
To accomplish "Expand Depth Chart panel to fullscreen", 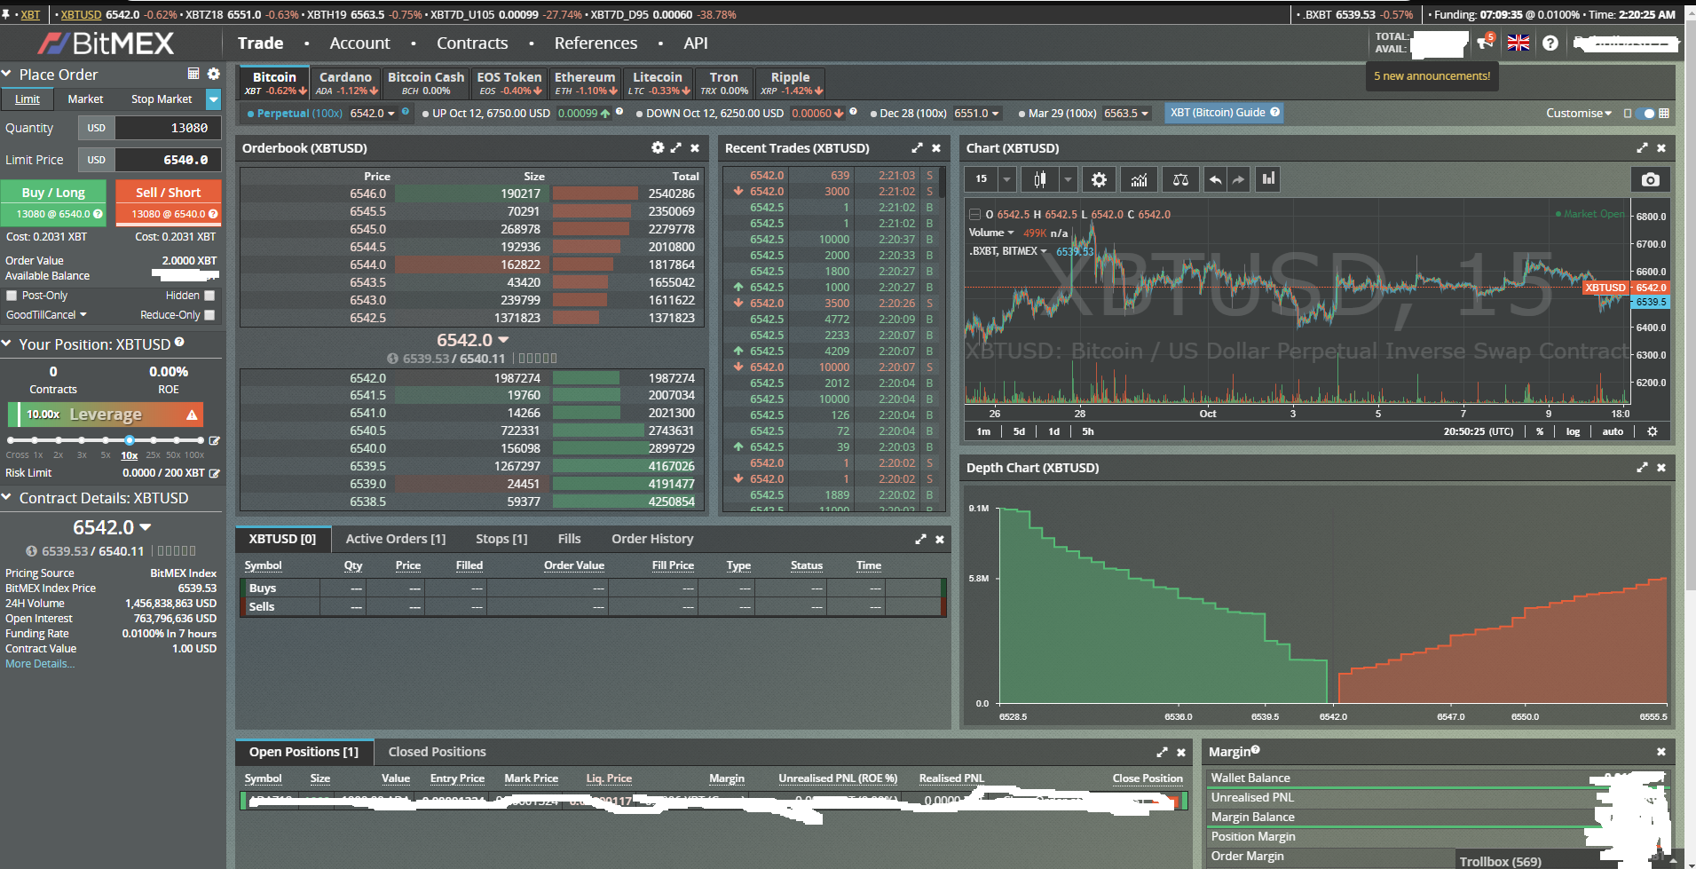I will click(x=1642, y=468).
